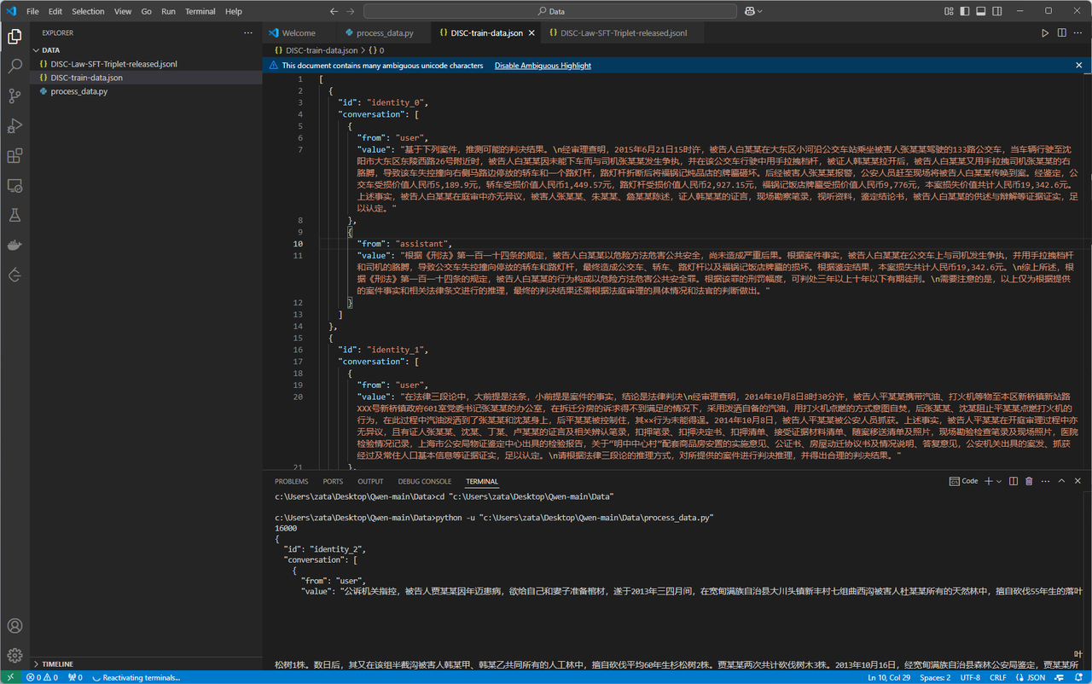Change indentation via Spaces: 2

pos(935,678)
